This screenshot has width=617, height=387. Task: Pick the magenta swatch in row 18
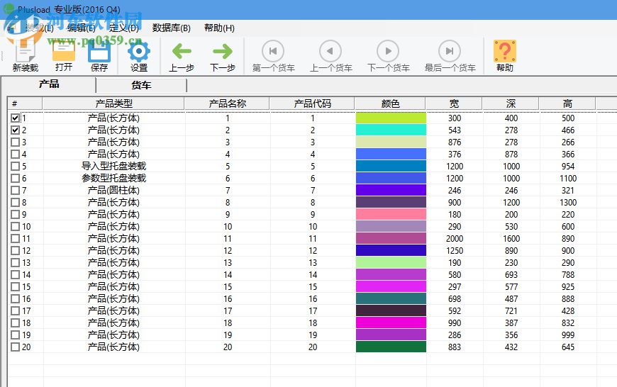pos(391,323)
